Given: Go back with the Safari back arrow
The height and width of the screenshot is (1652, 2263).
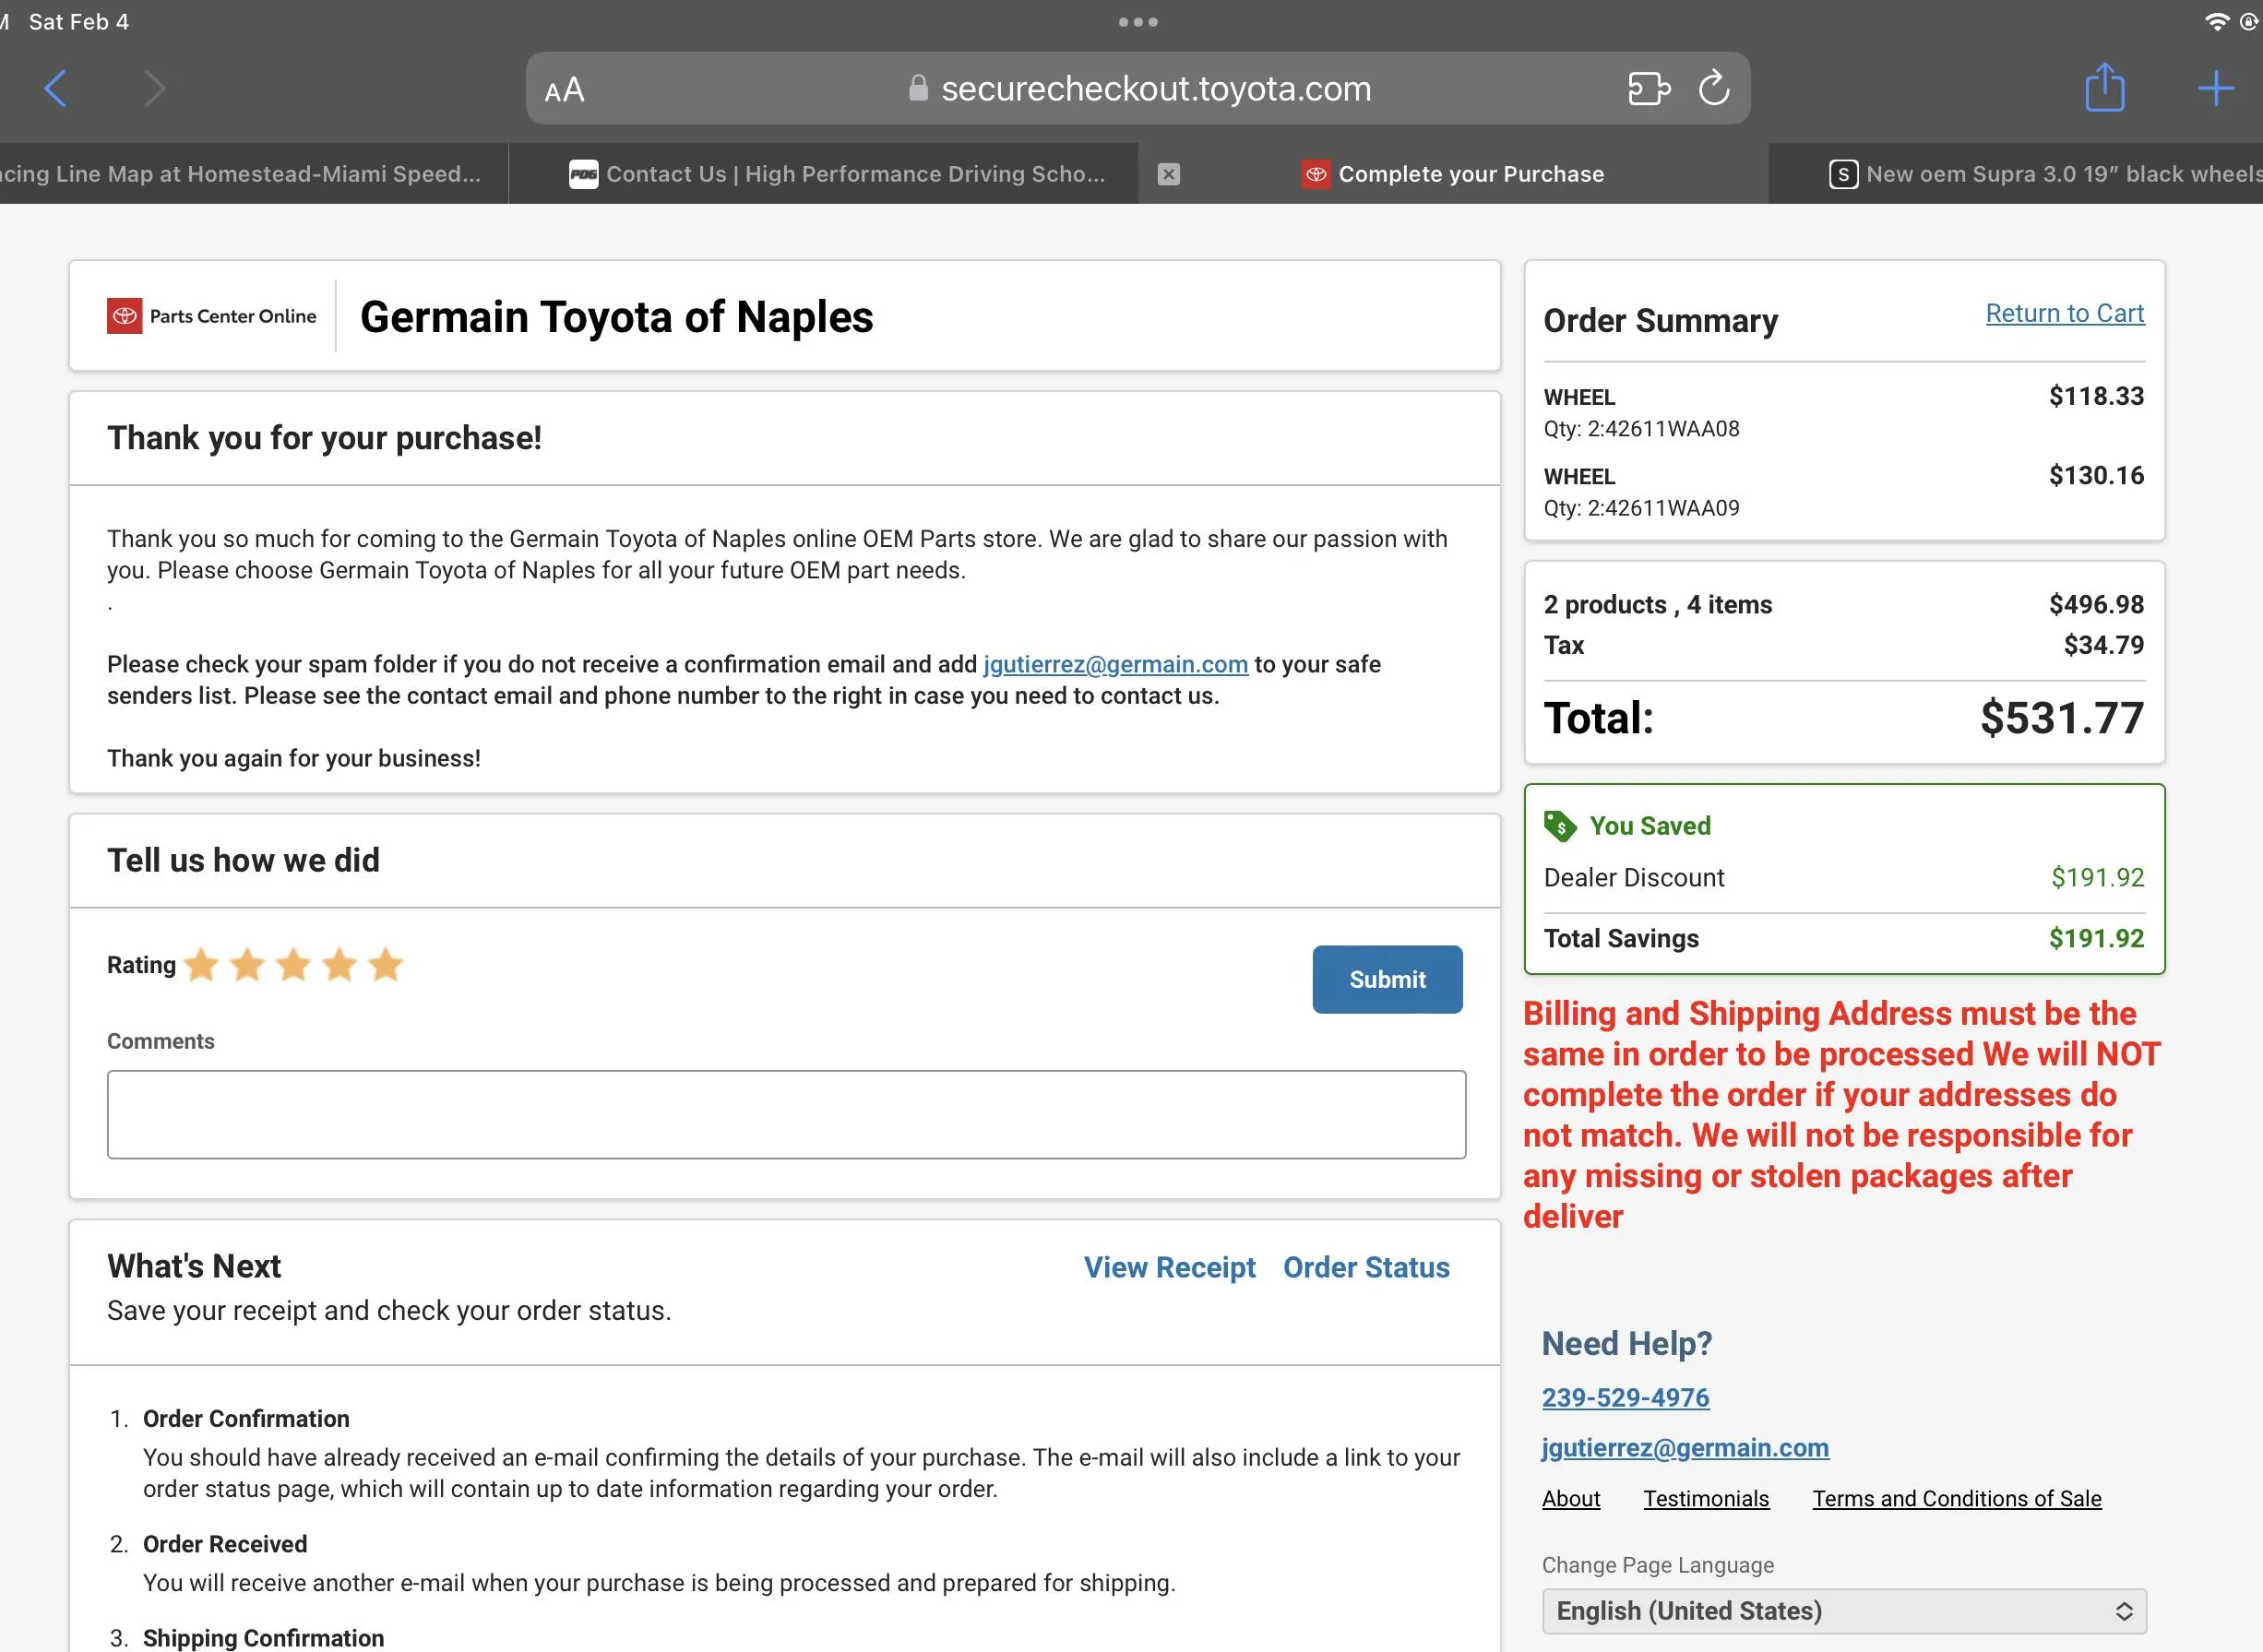Looking at the screenshot, I should (56, 88).
